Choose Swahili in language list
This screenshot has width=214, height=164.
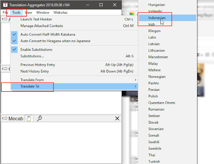click(x=168, y=142)
